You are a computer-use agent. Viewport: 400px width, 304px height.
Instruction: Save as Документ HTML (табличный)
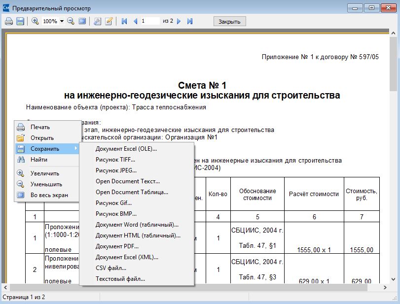coord(137,236)
